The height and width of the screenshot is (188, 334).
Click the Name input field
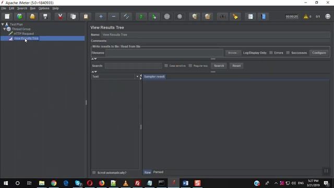click(216, 34)
